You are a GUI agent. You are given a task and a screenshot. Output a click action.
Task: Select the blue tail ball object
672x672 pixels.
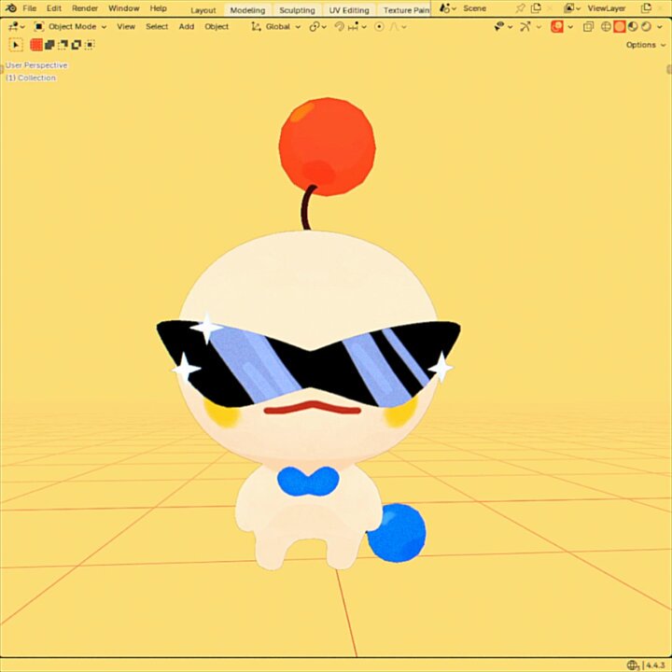point(397,533)
